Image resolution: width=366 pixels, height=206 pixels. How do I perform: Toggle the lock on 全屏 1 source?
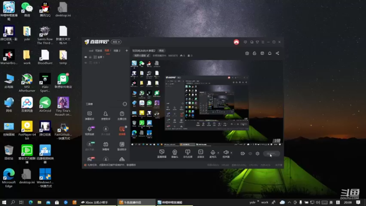coord(90,57)
